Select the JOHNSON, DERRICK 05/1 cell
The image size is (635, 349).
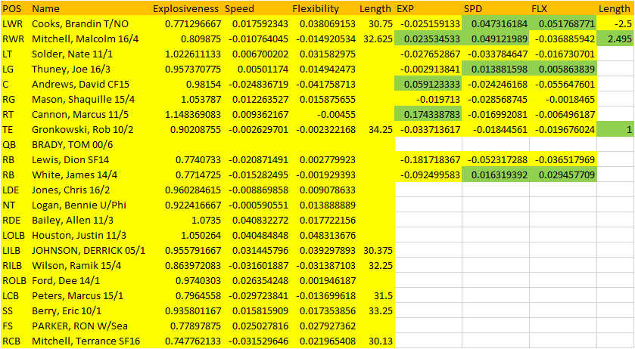[89, 250]
